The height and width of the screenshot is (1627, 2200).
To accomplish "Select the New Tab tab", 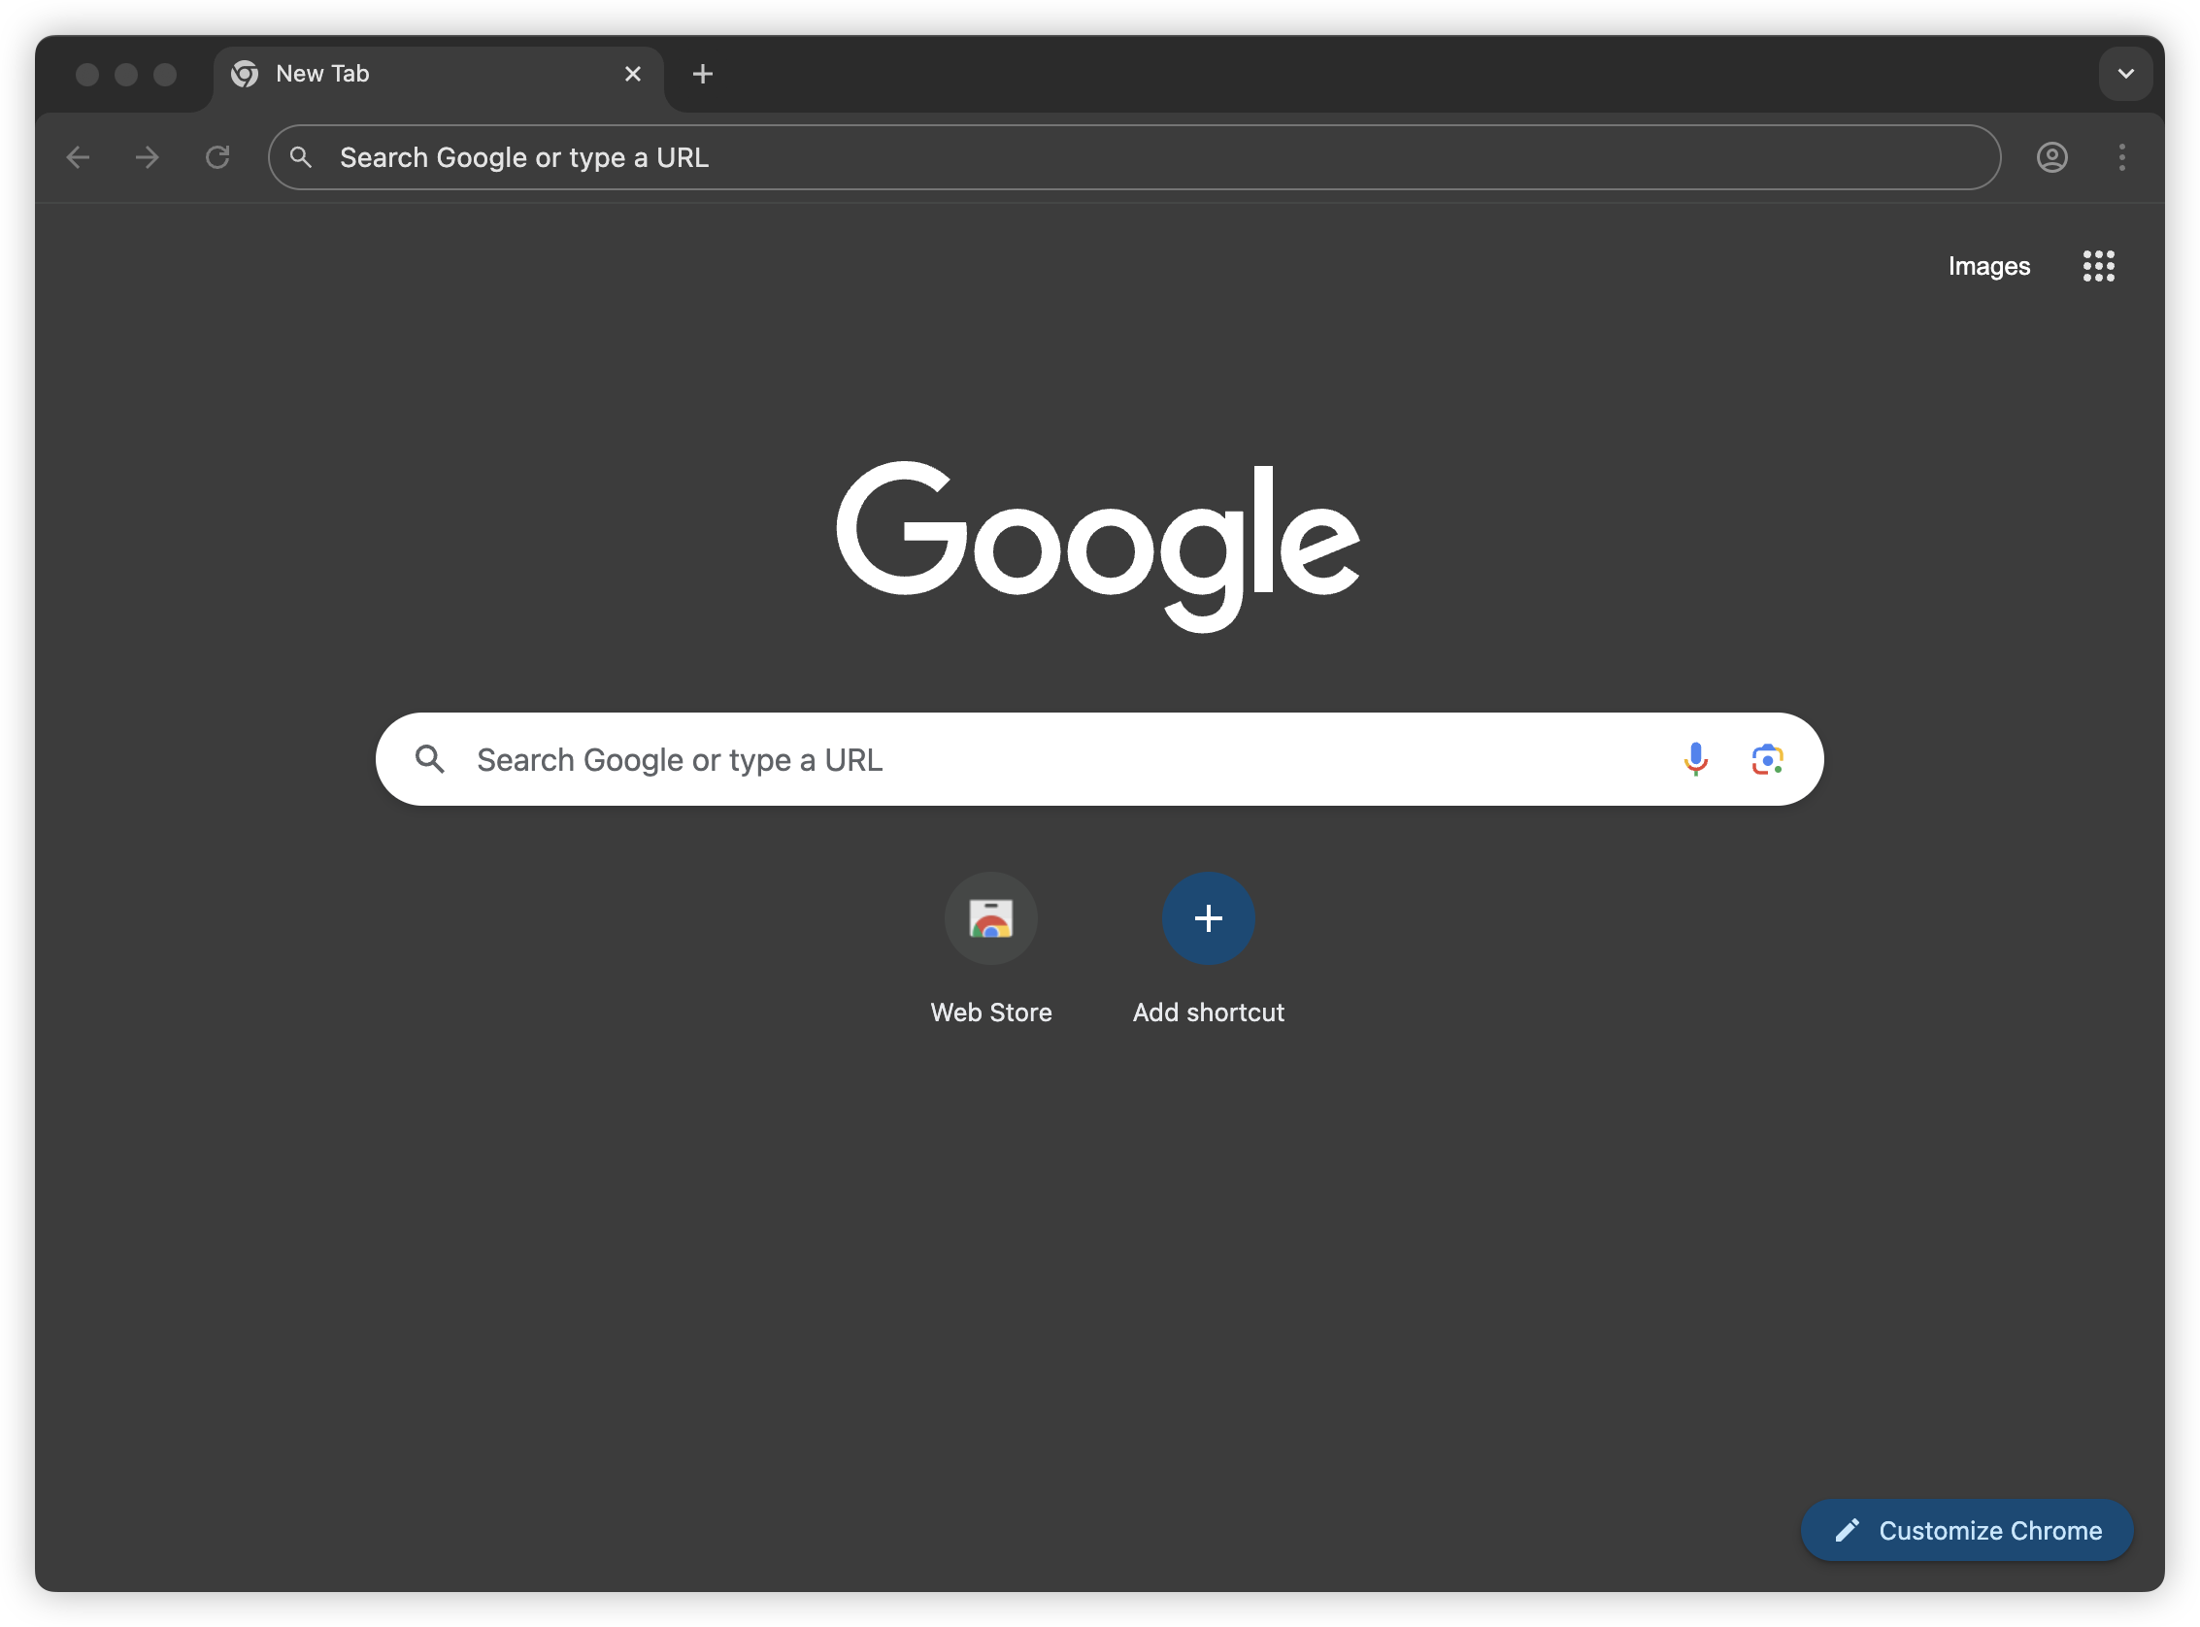I will [438, 77].
